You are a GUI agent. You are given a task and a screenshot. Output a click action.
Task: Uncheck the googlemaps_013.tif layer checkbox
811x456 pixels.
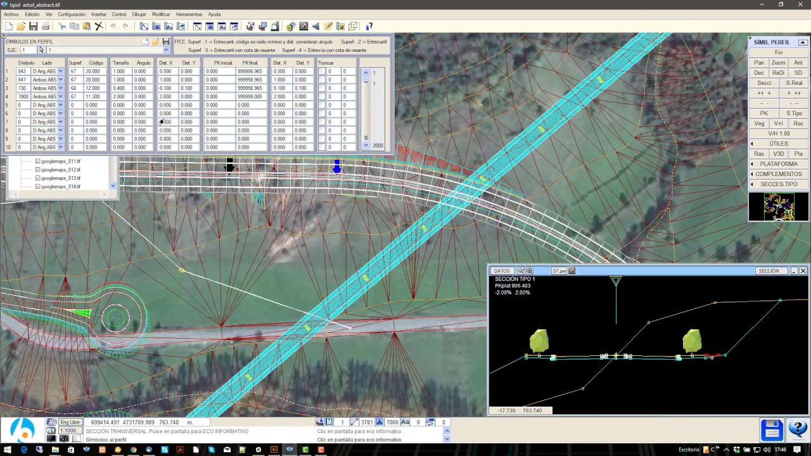click(37, 179)
